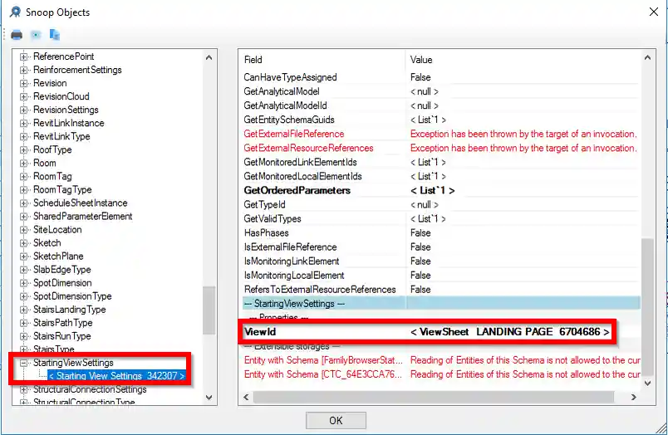Click the tree panel scroll down arrow
Viewport: 668px width, 435px height.
209,398
